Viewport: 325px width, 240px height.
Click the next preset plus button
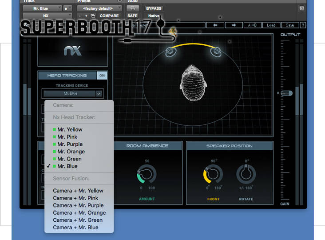(86, 16)
